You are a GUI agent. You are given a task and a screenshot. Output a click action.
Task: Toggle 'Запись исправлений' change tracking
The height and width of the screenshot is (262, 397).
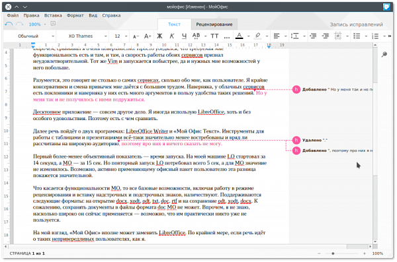[x=356, y=24]
